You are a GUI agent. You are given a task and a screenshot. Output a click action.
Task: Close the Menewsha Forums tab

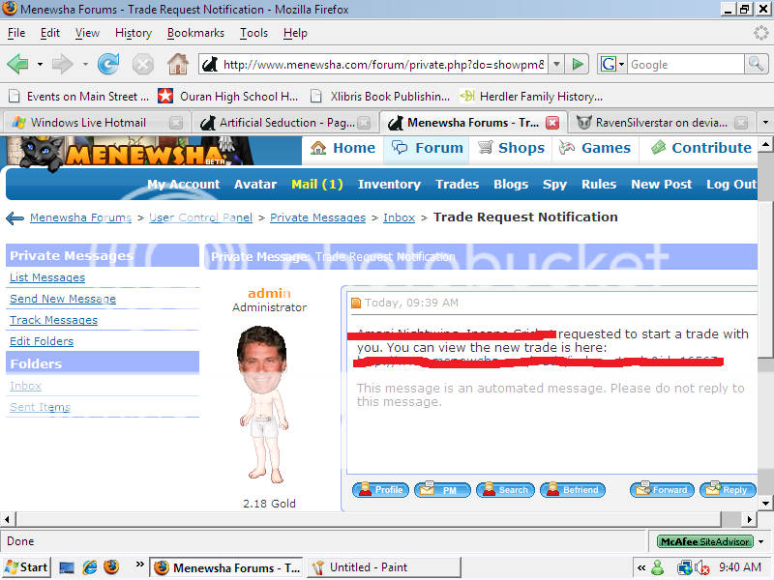(552, 123)
